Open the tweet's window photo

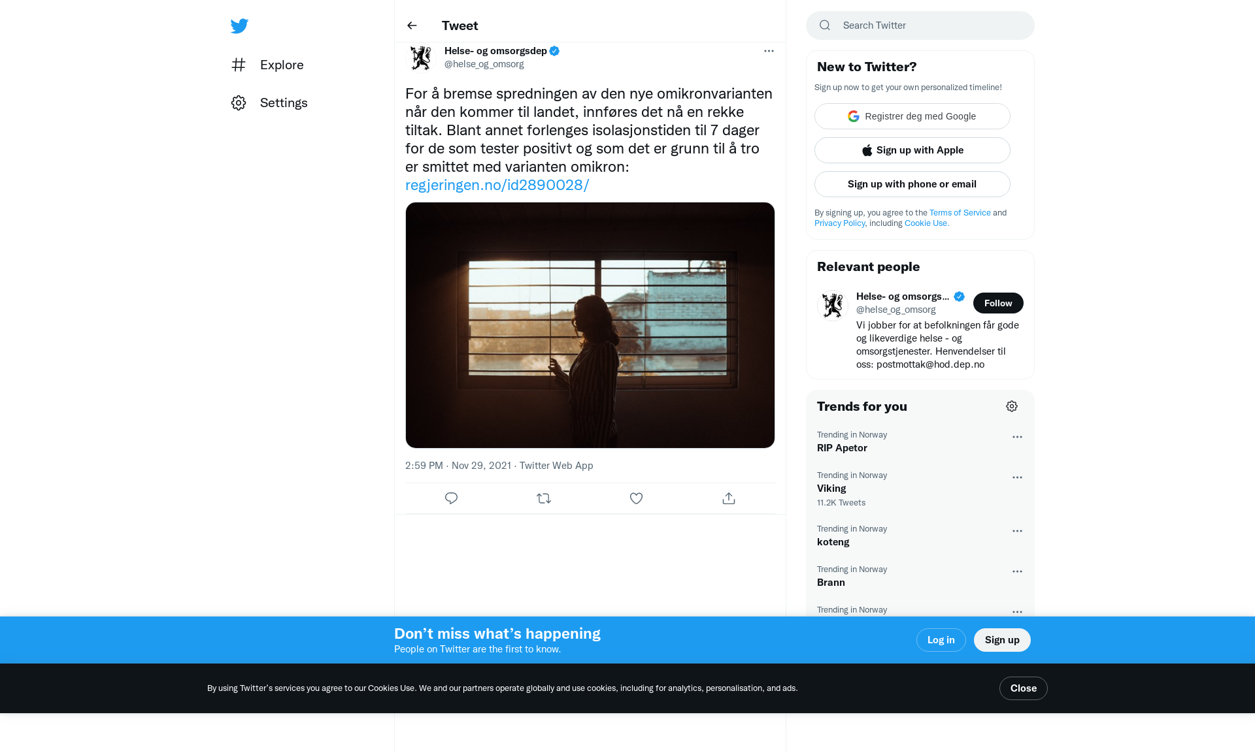(590, 325)
